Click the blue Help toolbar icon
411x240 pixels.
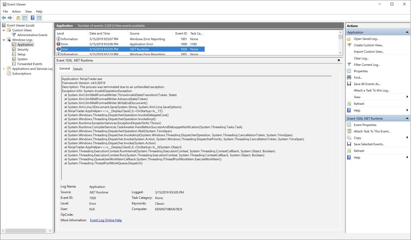[x=32, y=18]
